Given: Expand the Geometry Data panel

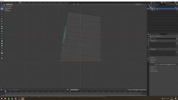Looking at the screenshot, I should (x=154, y=70).
